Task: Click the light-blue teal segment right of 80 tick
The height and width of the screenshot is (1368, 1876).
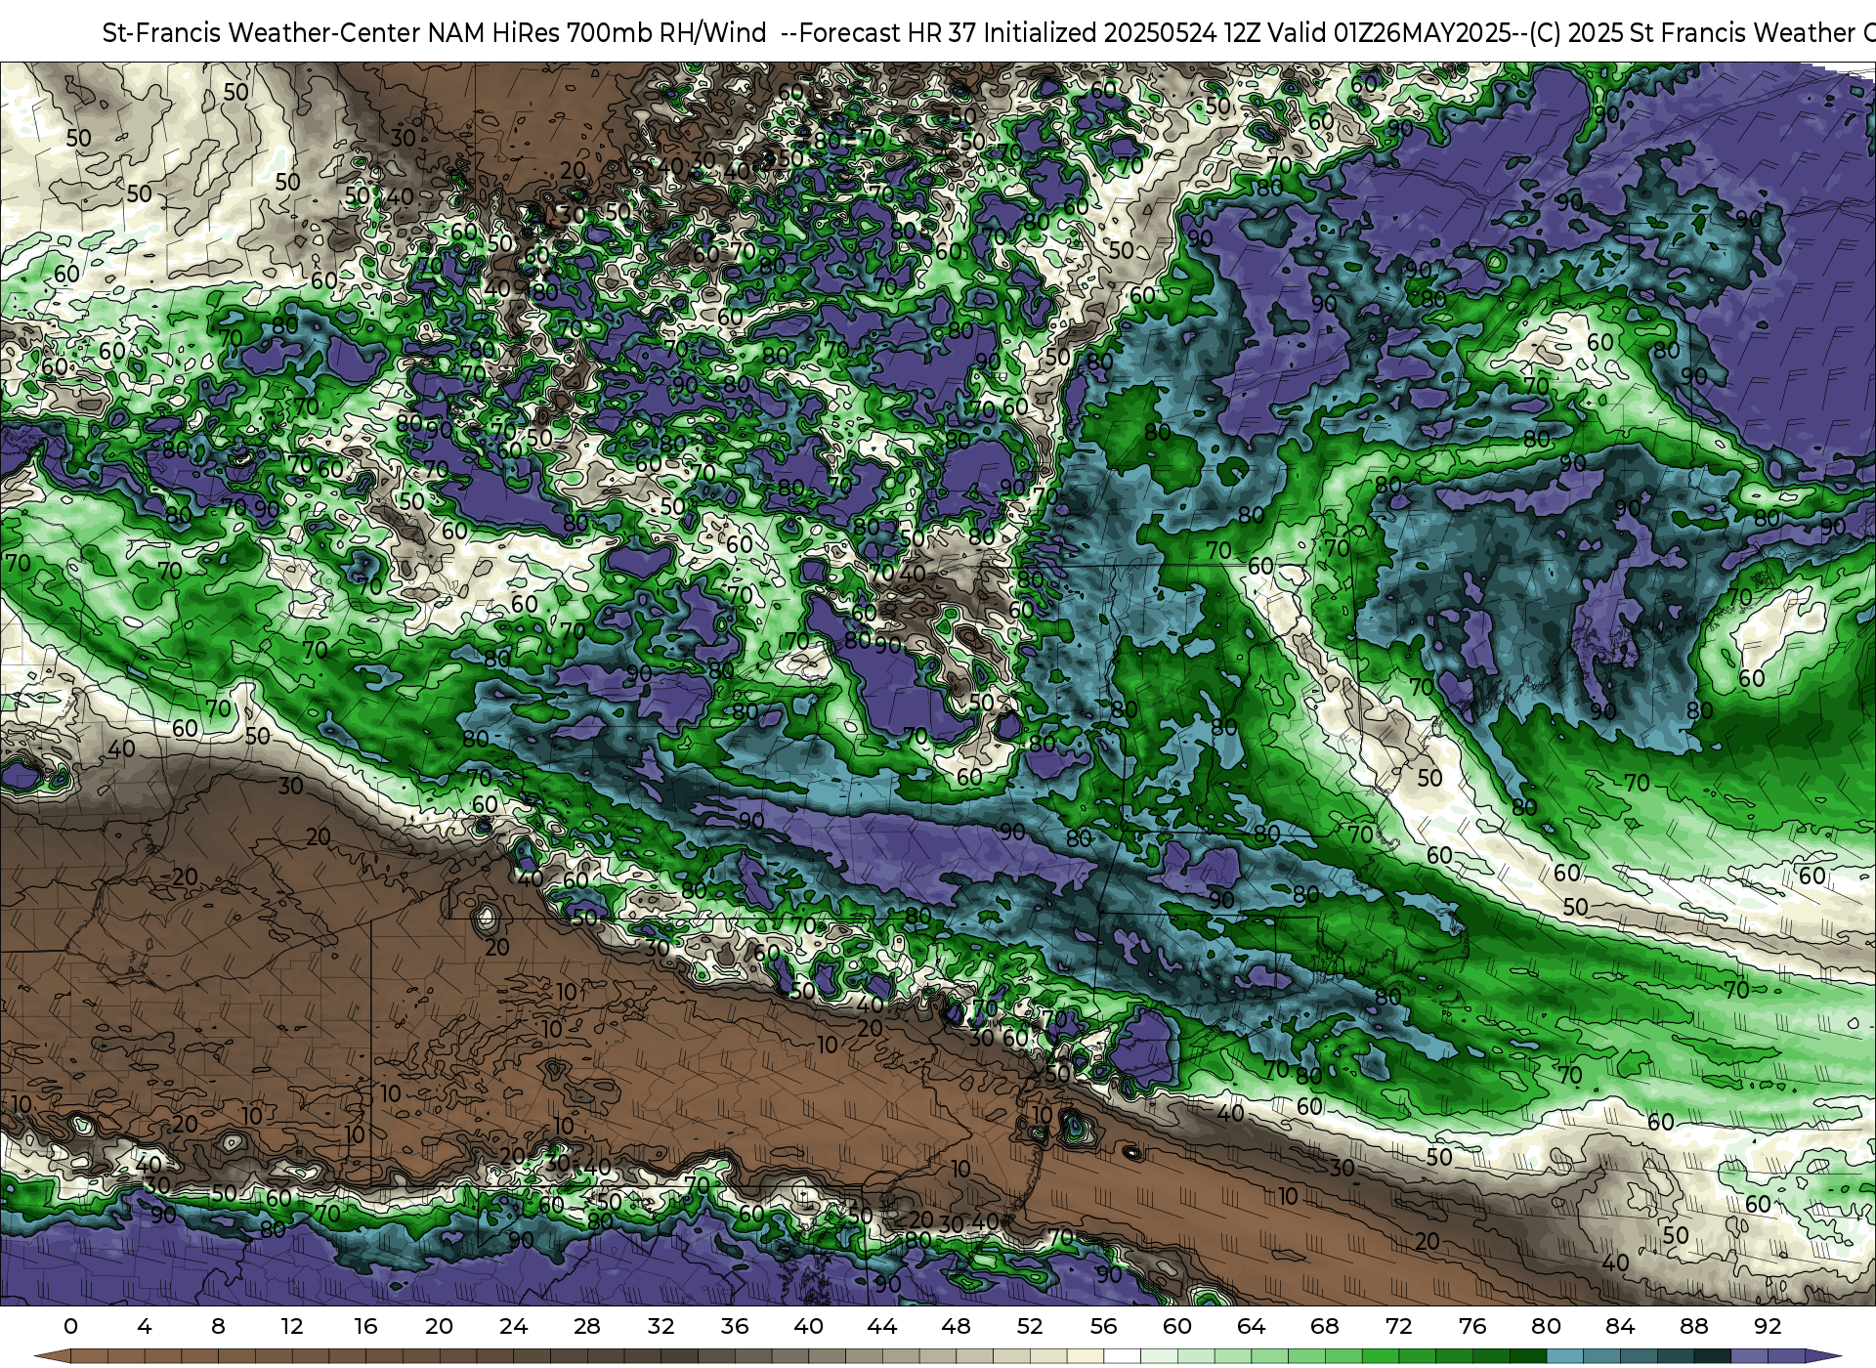Action: 1564,1356
